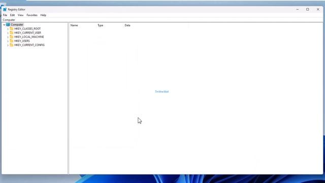
Task: Select the Computer label in tree
Action: [17, 24]
